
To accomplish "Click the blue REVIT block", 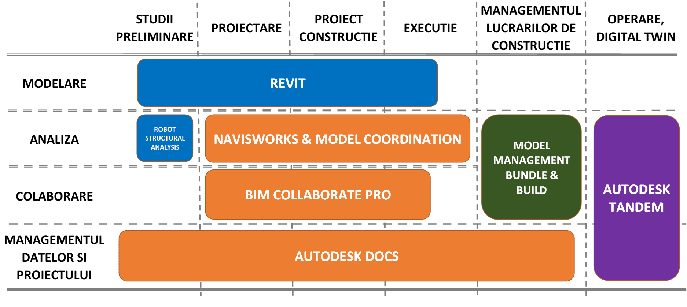I will point(287,83).
